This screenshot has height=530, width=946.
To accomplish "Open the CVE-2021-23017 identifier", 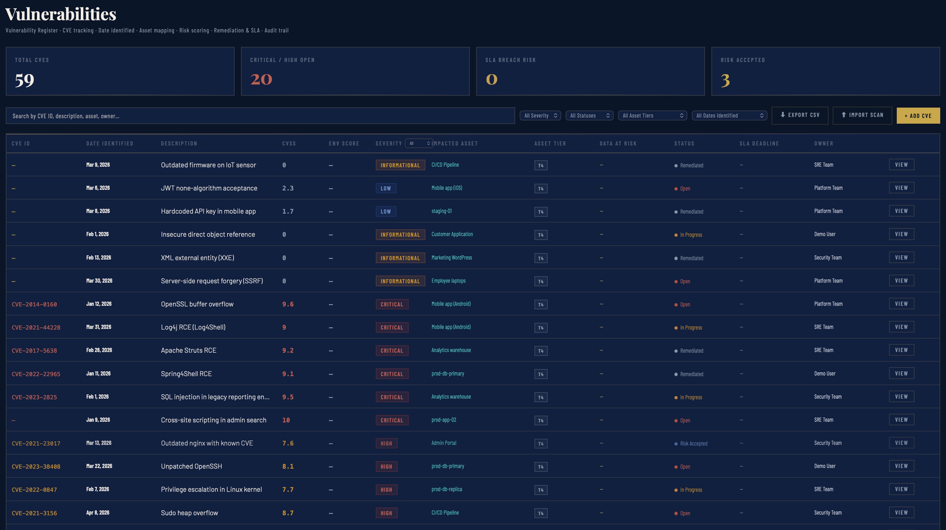I will point(36,443).
